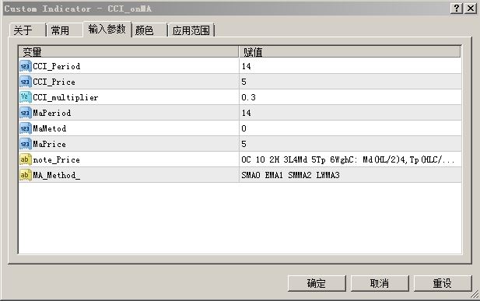The image size is (480, 301).
Task: Close the Custom Indicator dialog
Action: 471,9
